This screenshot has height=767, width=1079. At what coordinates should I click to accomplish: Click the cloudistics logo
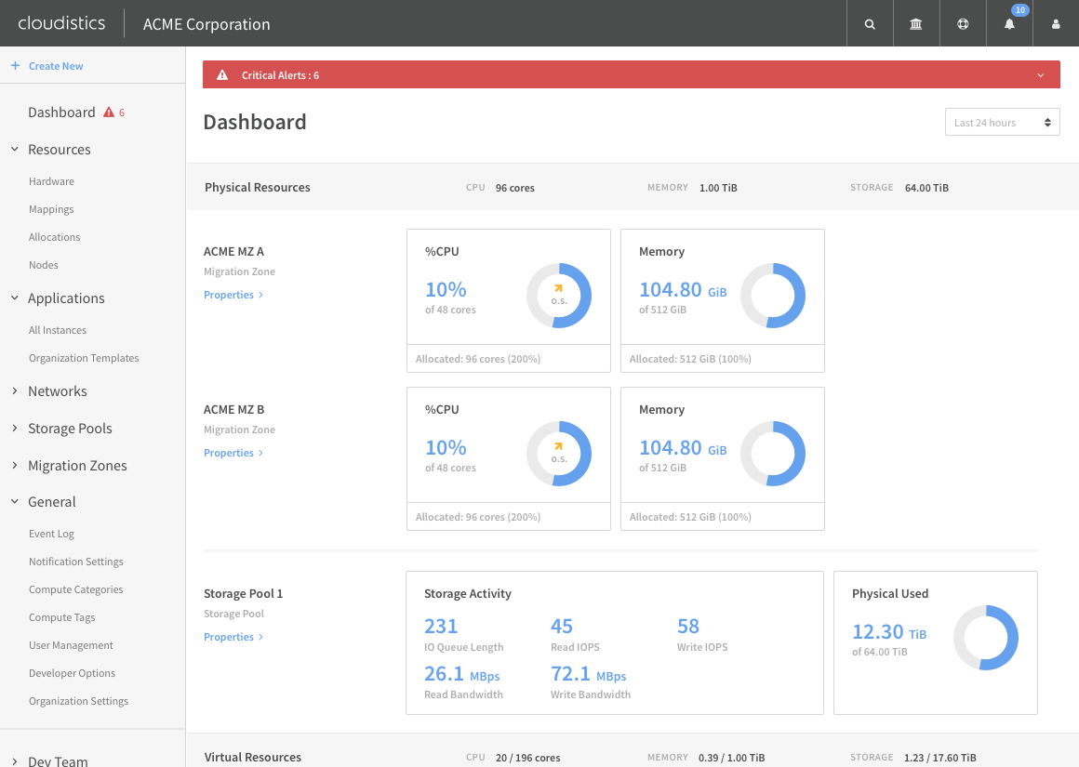[61, 22]
